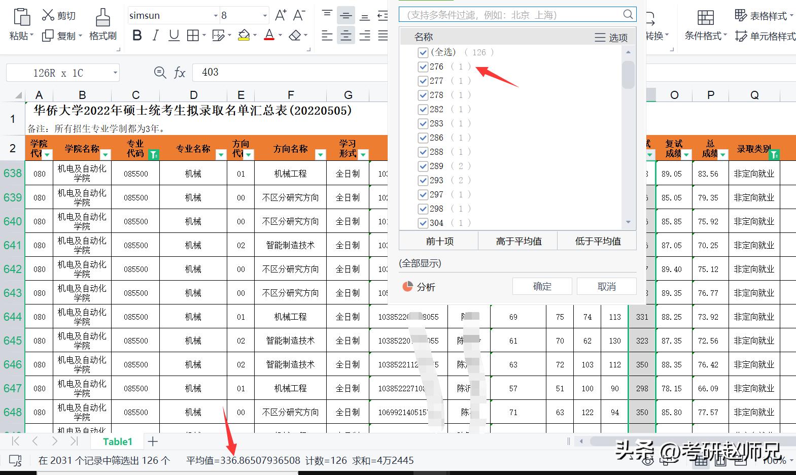Toggle bold formatting
Image resolution: width=796 pixels, height=475 pixels.
click(137, 36)
